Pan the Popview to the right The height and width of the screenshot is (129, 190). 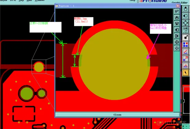[177, 36]
